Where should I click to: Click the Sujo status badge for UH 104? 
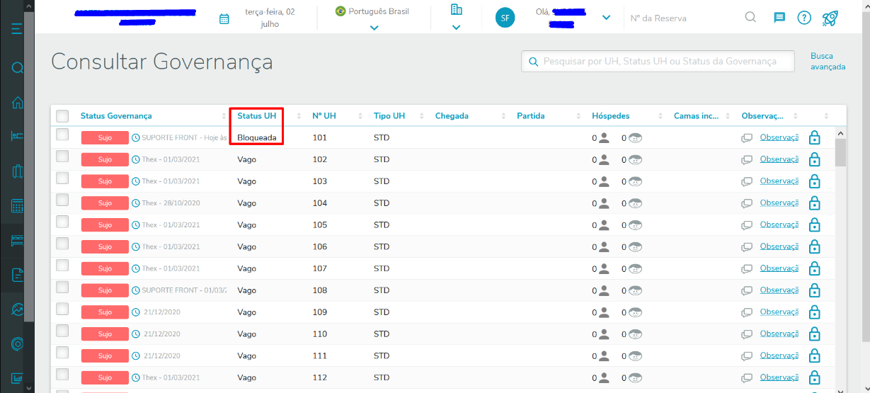pyautogui.click(x=105, y=203)
